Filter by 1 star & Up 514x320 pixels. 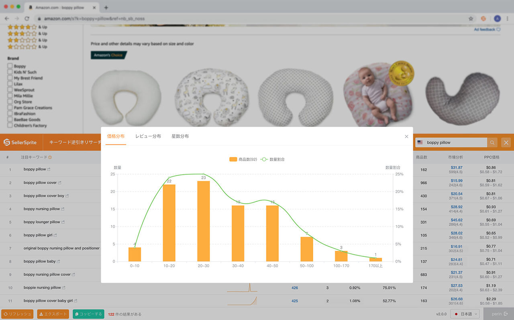(27, 47)
